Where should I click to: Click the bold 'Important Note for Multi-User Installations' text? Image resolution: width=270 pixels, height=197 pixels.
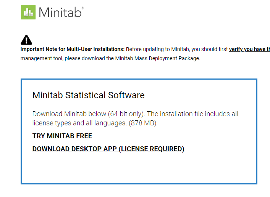(x=73, y=49)
